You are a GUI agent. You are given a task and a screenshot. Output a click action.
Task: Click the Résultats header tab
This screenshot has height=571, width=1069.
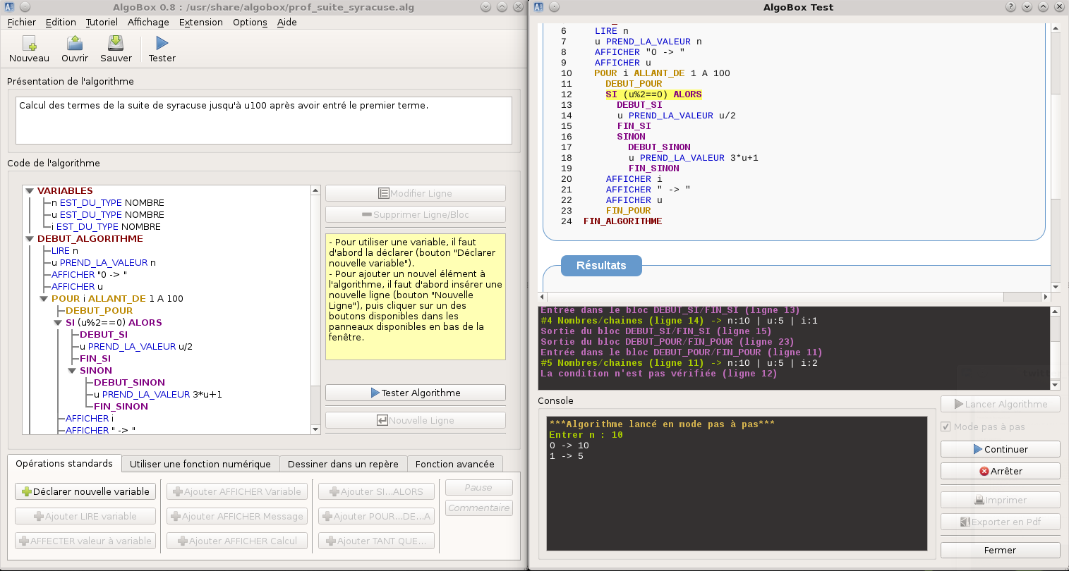point(601,265)
